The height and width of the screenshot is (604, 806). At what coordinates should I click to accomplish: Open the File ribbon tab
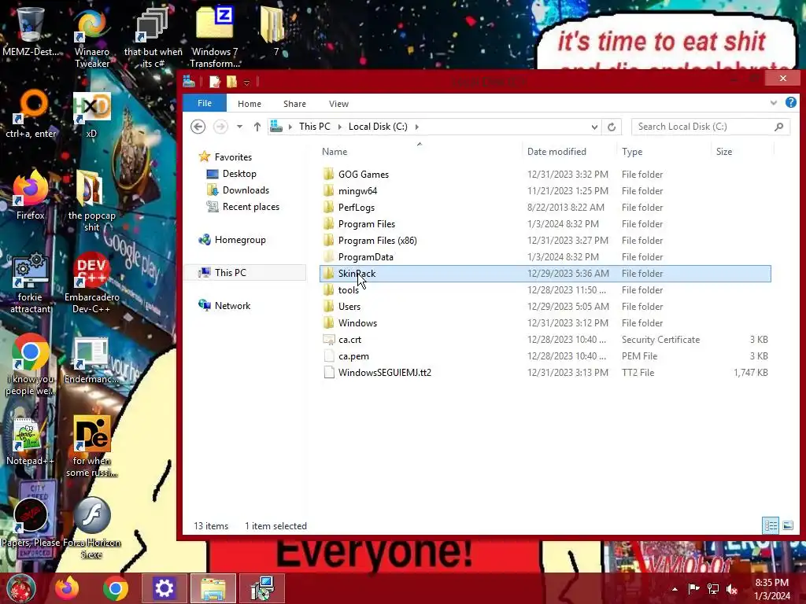[205, 103]
